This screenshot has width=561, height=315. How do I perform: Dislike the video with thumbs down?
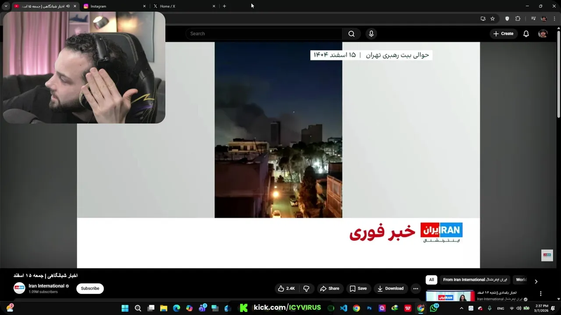tap(306, 288)
